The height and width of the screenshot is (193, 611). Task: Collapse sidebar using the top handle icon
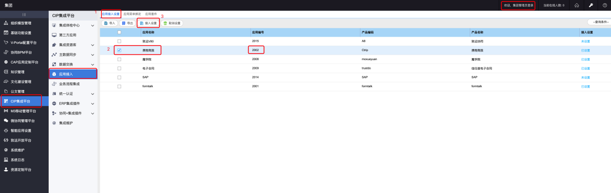(24, 15)
